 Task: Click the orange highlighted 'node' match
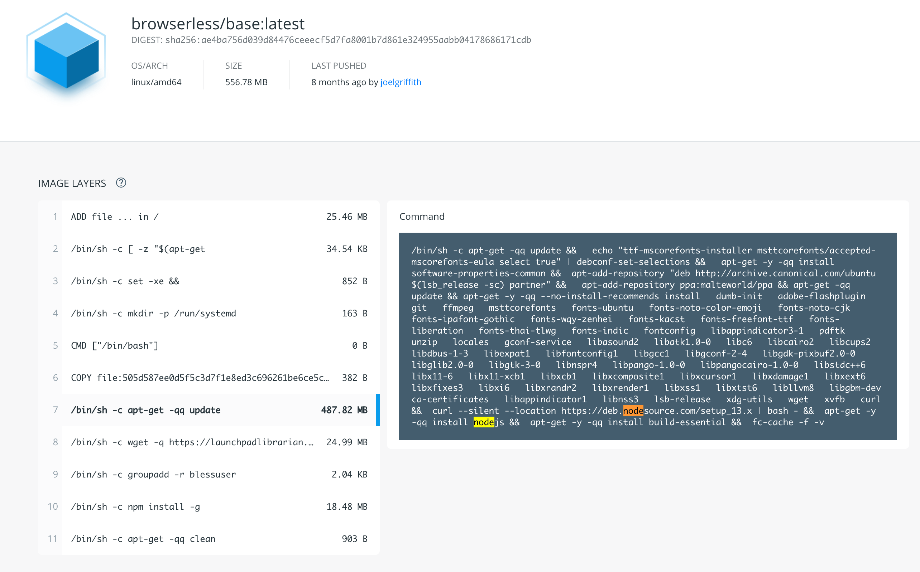[633, 411]
